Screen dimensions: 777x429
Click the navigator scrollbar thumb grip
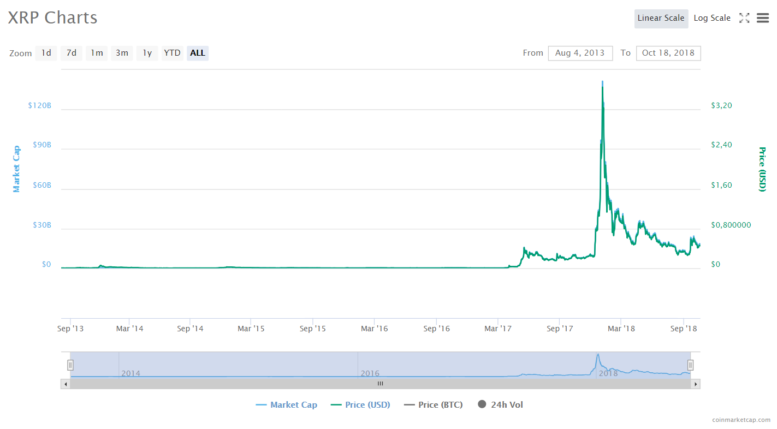381,384
